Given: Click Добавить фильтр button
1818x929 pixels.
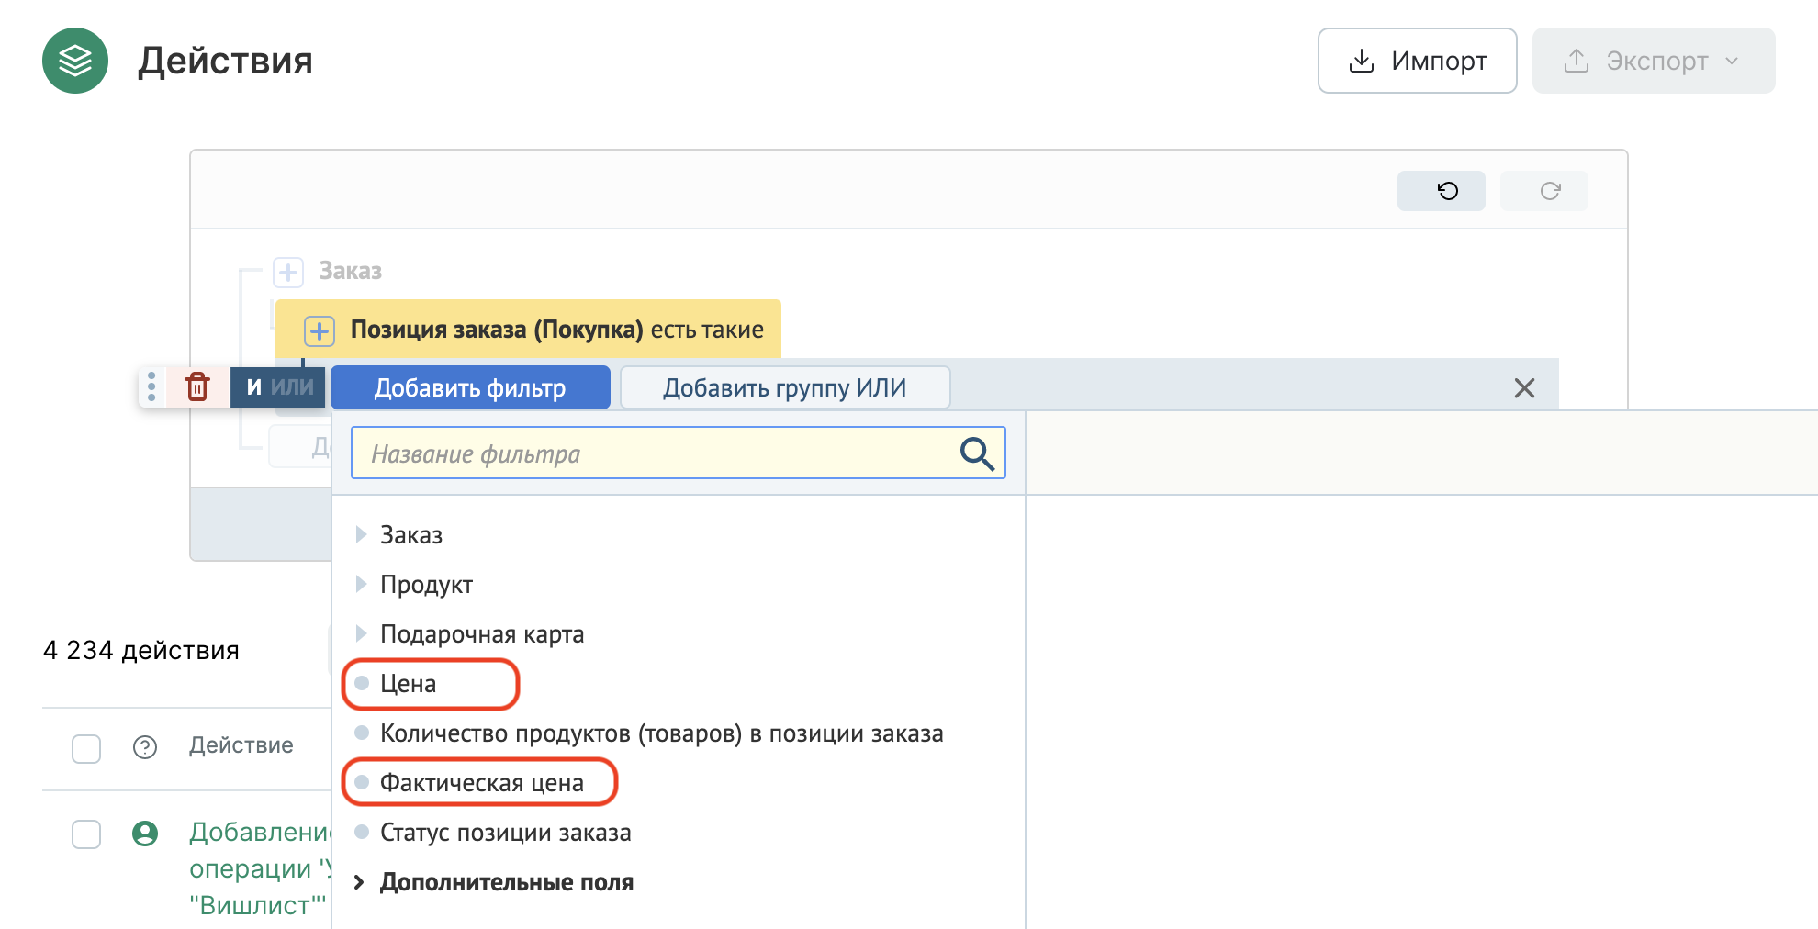Looking at the screenshot, I should click(x=470, y=387).
